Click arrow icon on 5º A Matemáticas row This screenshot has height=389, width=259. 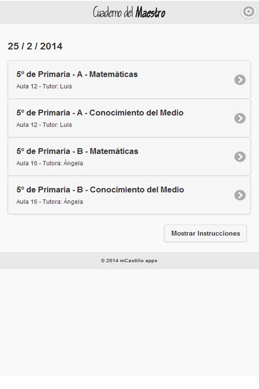[240, 80]
